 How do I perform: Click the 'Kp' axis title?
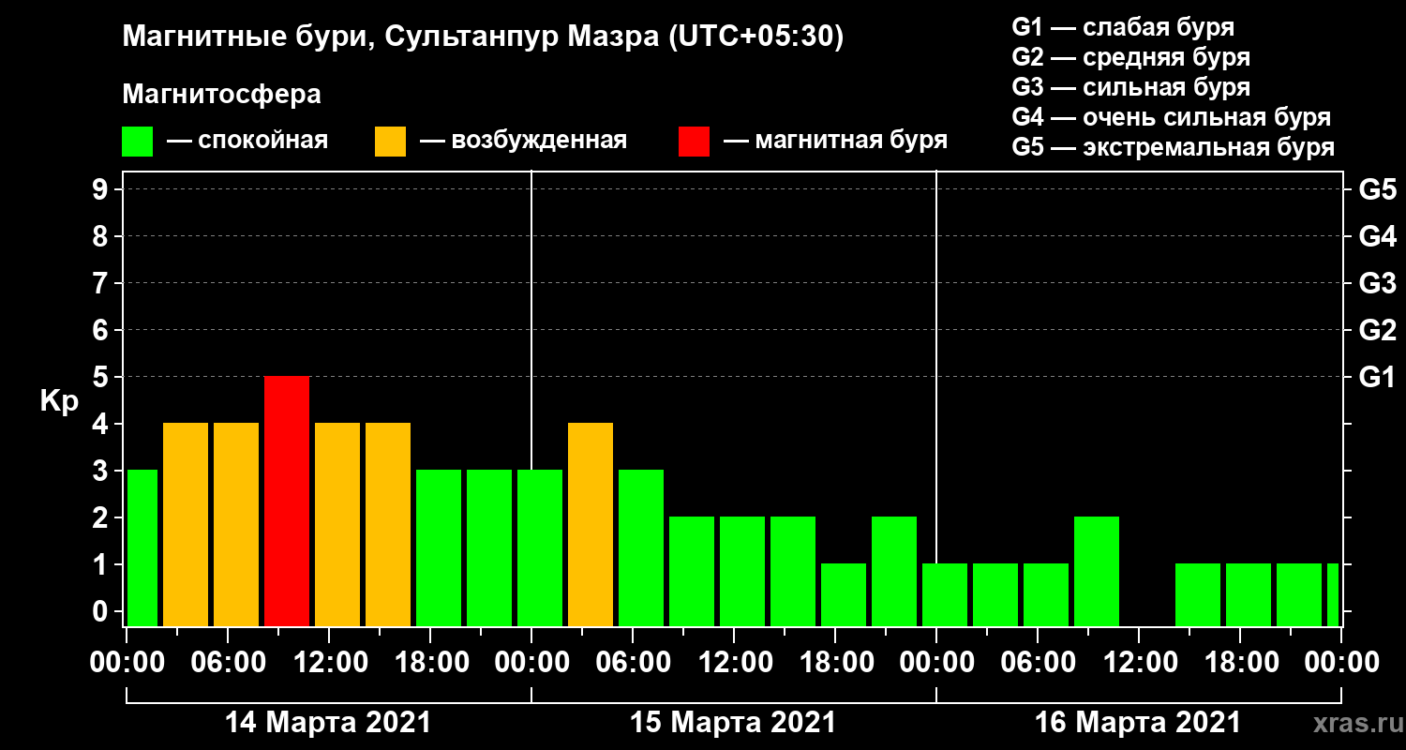(59, 401)
